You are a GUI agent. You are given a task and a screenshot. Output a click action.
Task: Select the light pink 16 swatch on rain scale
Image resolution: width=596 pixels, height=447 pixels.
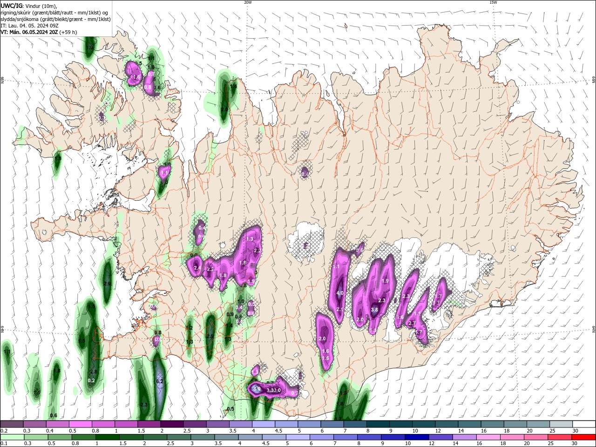pyautogui.click(x=488, y=437)
